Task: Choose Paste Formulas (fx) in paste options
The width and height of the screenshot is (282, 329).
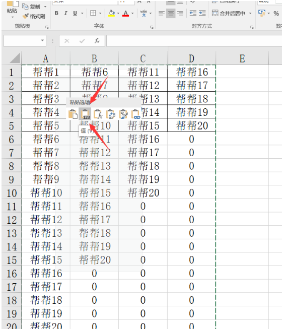Action: pos(98,114)
